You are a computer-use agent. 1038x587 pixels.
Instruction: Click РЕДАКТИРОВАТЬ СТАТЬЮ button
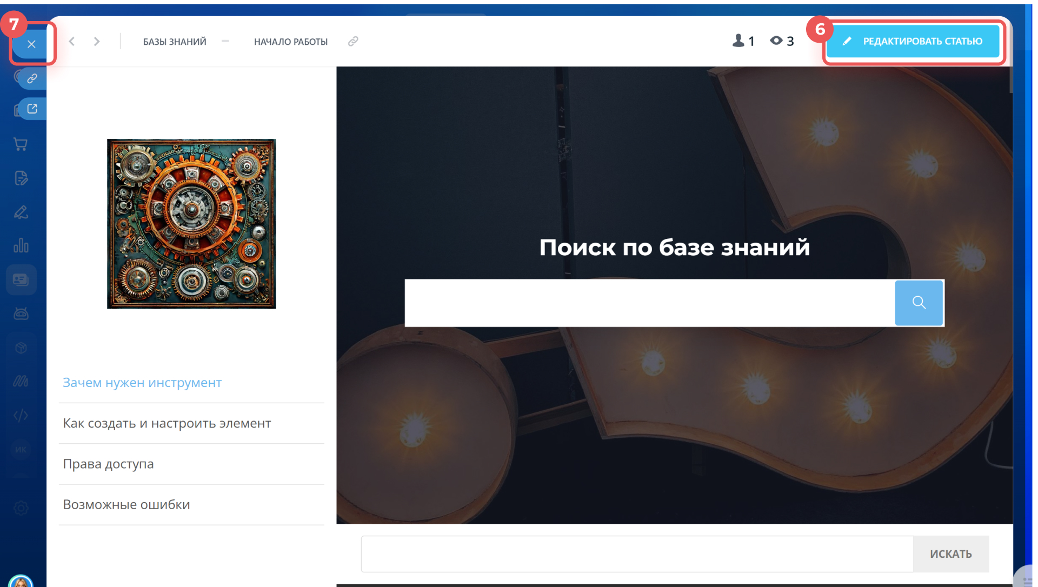(913, 41)
